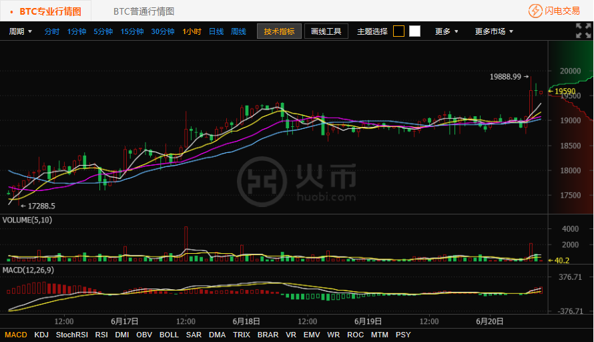
Task: Select TRIX indicator
Action: tap(242, 335)
